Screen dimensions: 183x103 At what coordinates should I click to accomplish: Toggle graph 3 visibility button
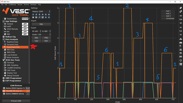pos(40,15)
